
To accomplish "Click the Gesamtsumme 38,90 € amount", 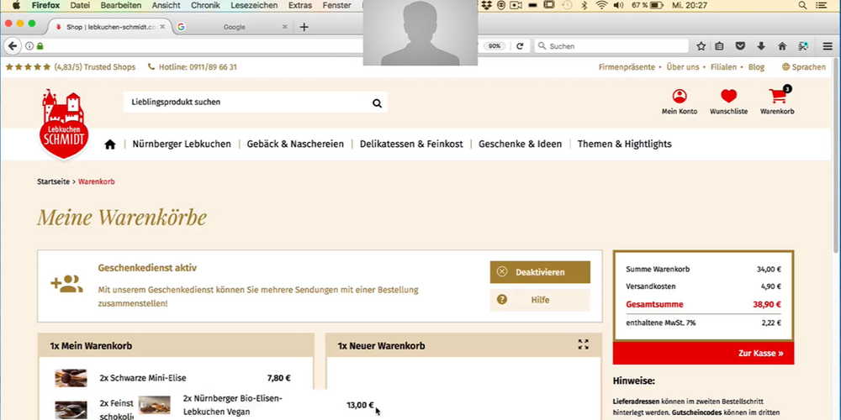I will [x=766, y=304].
